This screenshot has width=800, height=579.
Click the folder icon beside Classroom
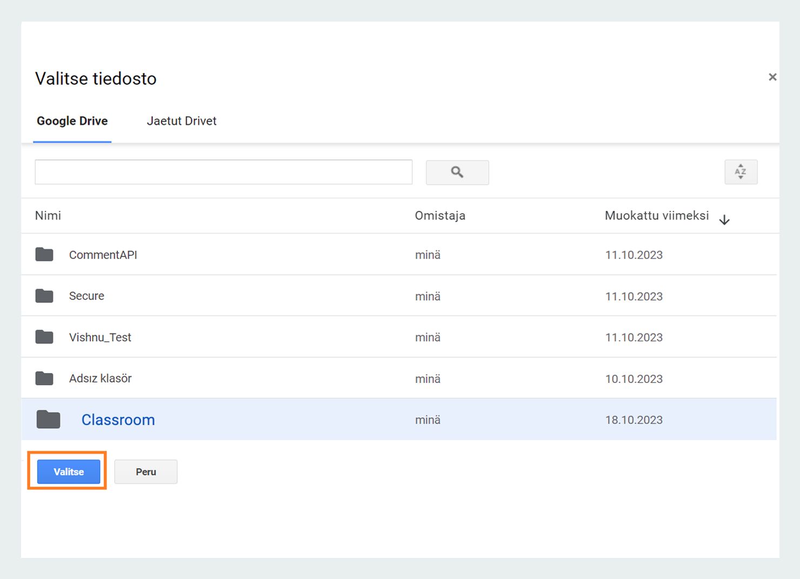pos(48,420)
